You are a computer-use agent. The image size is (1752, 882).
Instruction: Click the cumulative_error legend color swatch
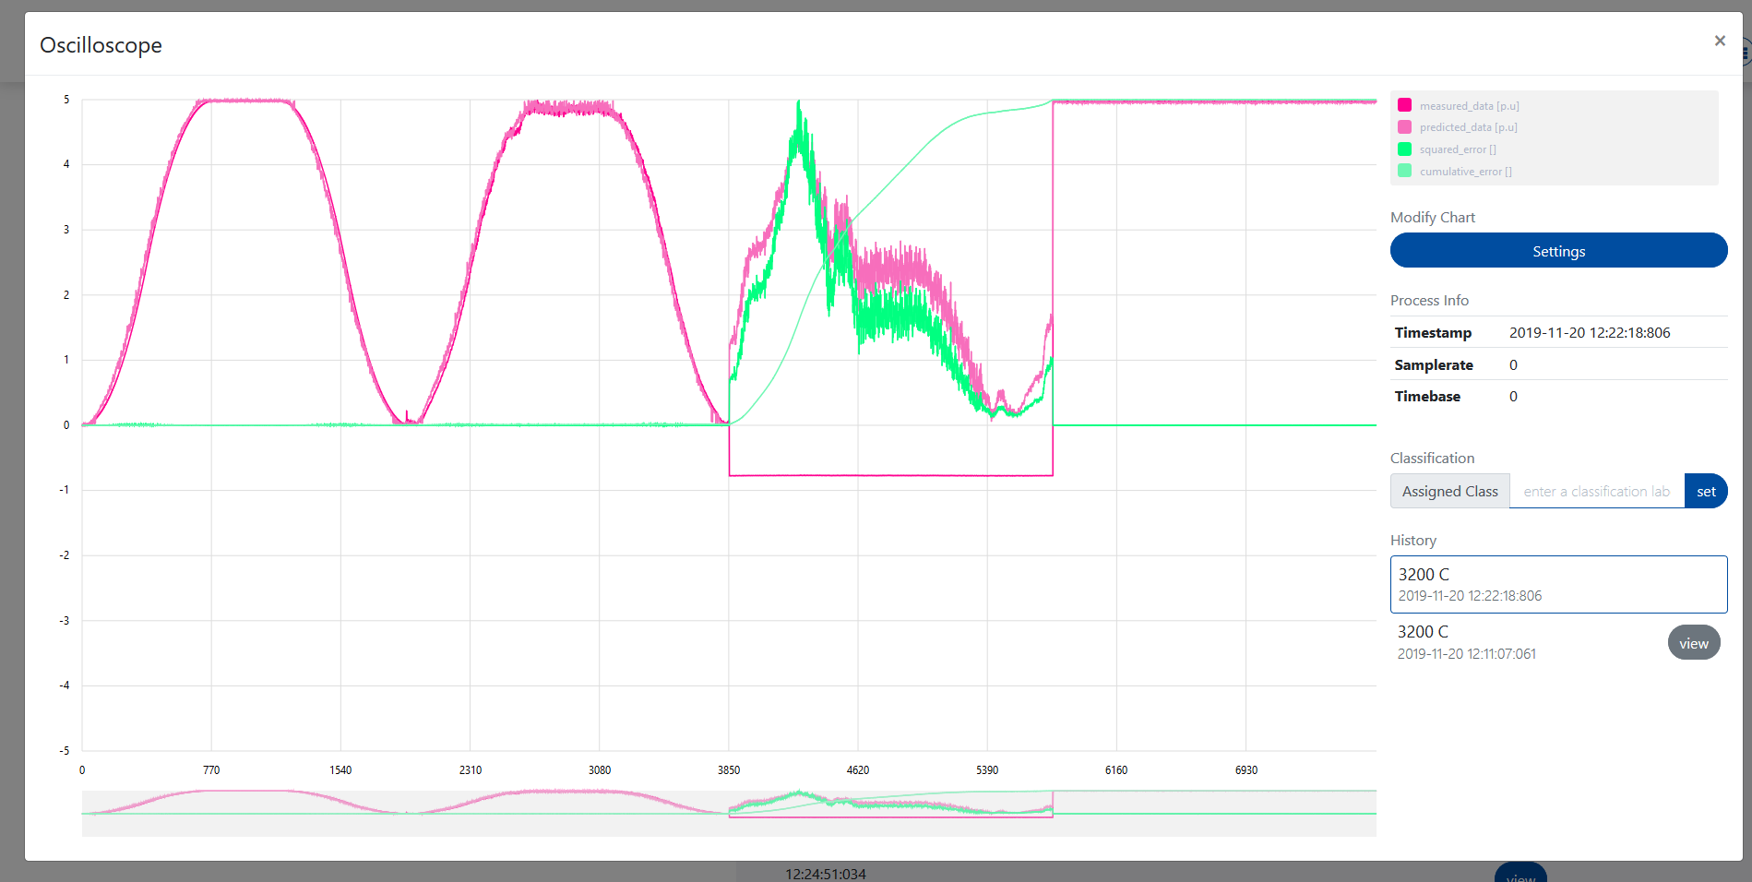(x=1404, y=171)
